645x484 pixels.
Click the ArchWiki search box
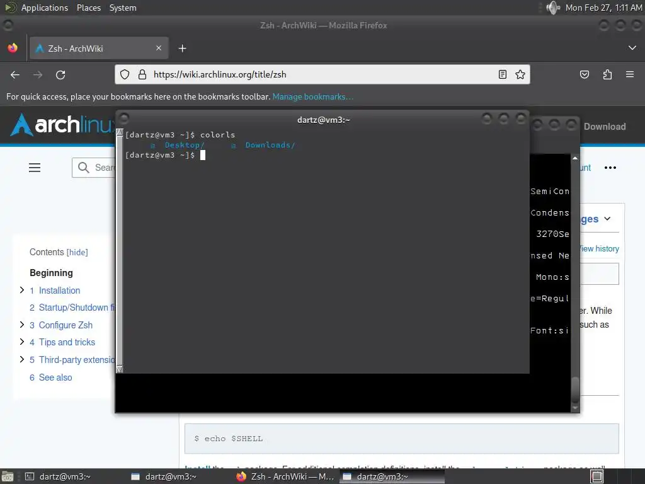pos(94,168)
